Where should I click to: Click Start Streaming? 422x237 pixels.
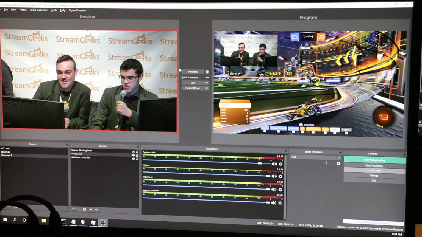374,160
